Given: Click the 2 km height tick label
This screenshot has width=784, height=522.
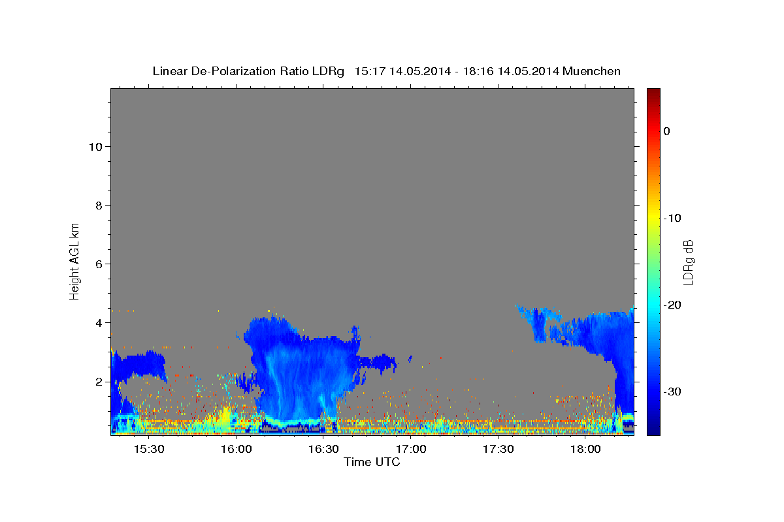Looking at the screenshot, I should point(98,381).
